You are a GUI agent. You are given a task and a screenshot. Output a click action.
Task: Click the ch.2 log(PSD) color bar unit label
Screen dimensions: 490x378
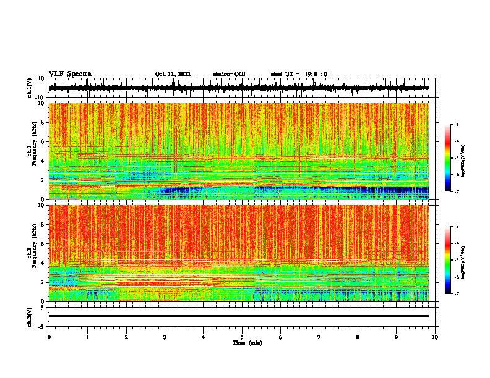(x=463, y=262)
